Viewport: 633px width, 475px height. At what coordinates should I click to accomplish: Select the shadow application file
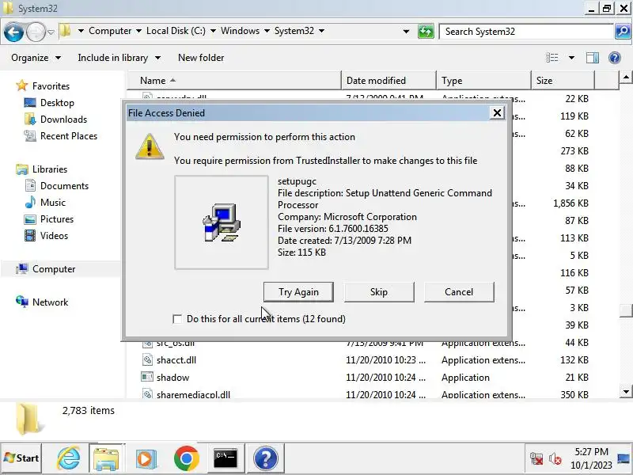pos(172,378)
